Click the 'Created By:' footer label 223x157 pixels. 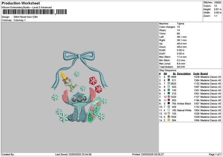(8, 154)
